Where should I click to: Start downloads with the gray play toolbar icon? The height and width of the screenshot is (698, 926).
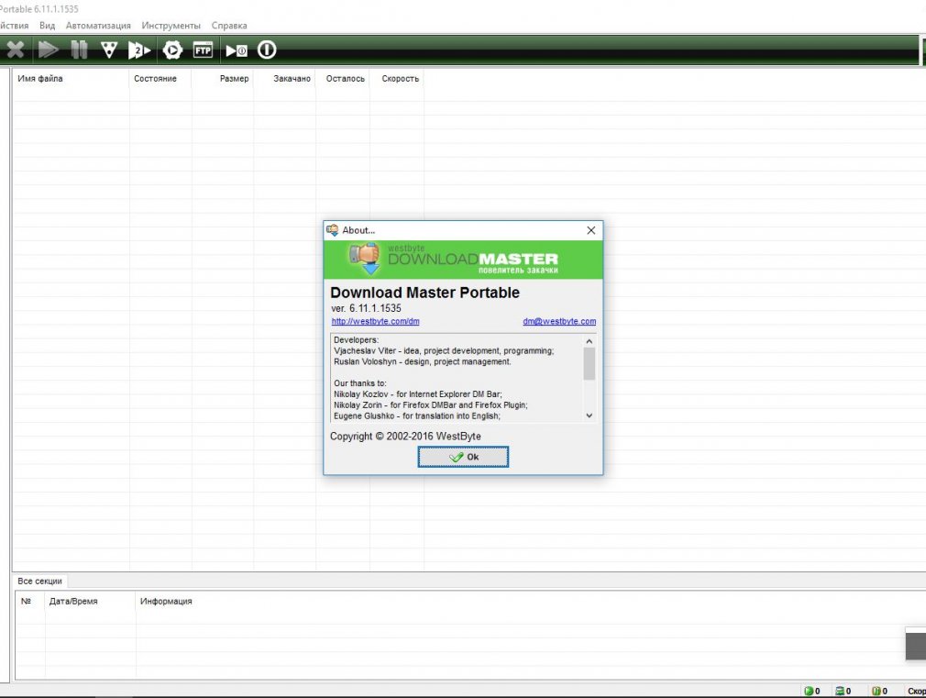pyautogui.click(x=48, y=50)
